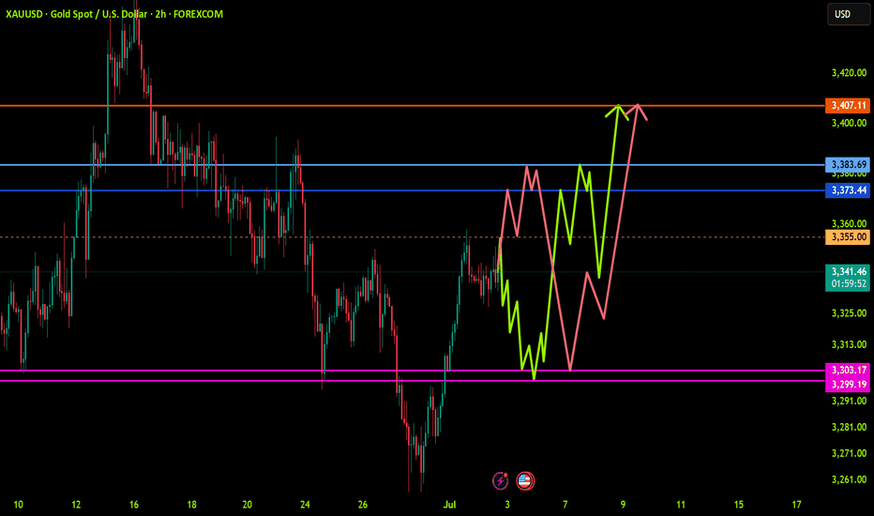Viewport: 874px width, 516px height.
Task: Click the date 7 on time axis
Action: coord(565,505)
